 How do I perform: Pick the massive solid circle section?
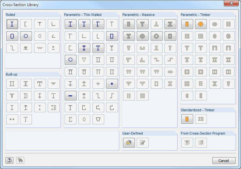coord(142,36)
